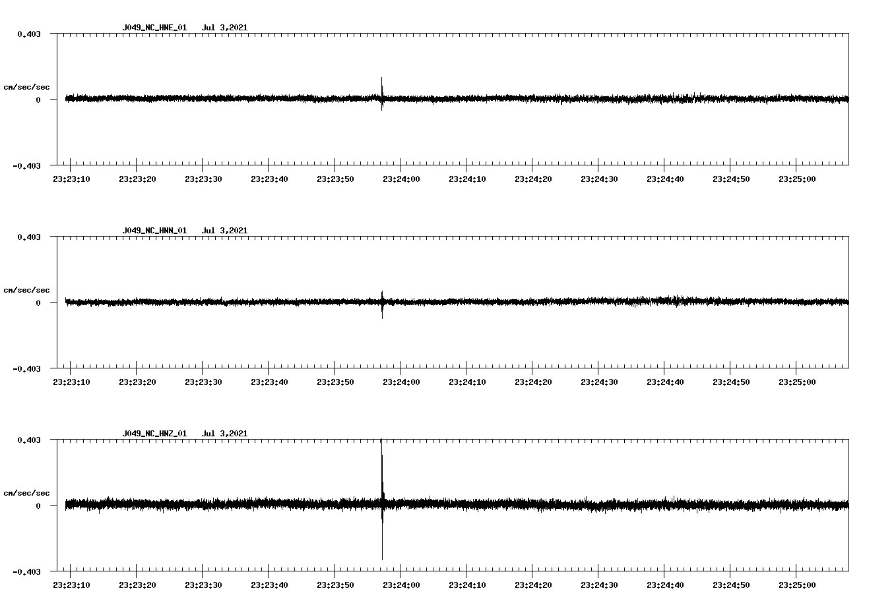Screen dimensions: 896x609
Task: Click the 23:24:40 time label under HNE plot
Action: (665, 179)
